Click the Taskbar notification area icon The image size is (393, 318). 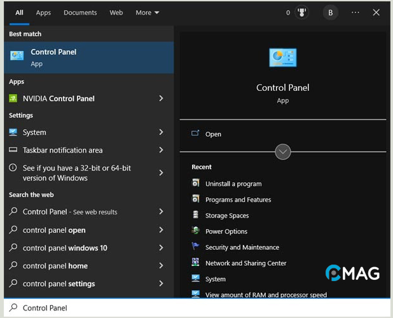(x=14, y=150)
